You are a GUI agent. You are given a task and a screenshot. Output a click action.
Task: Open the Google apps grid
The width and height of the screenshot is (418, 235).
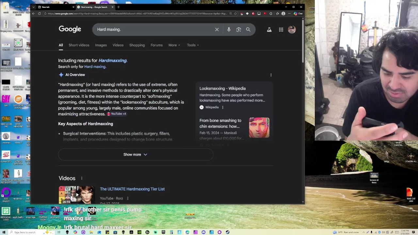pos(281,30)
